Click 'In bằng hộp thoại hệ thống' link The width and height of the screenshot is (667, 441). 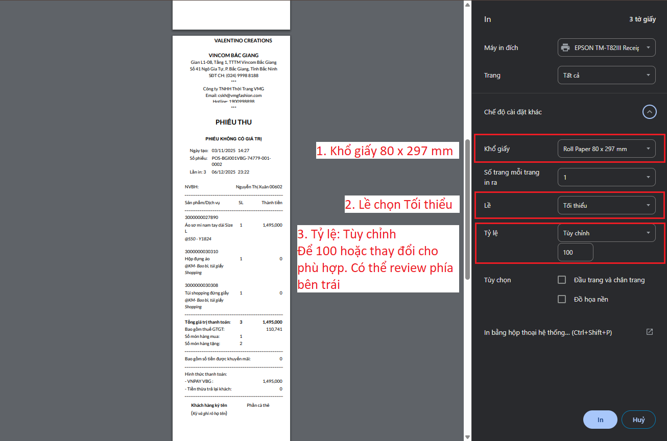548,332
